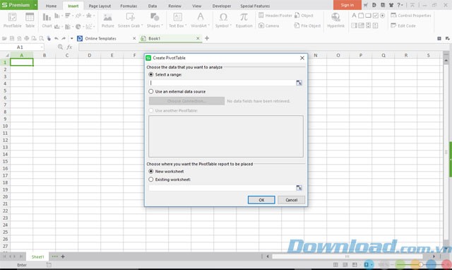Insert an Object from the ribbon

coord(304,16)
